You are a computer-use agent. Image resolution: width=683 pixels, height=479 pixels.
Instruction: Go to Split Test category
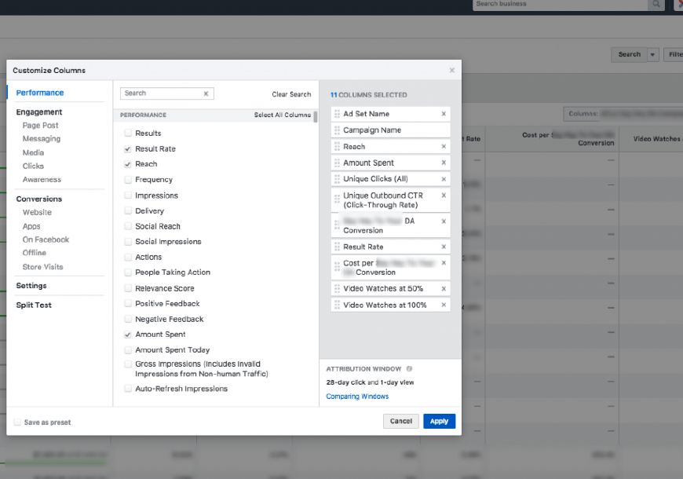click(x=34, y=305)
